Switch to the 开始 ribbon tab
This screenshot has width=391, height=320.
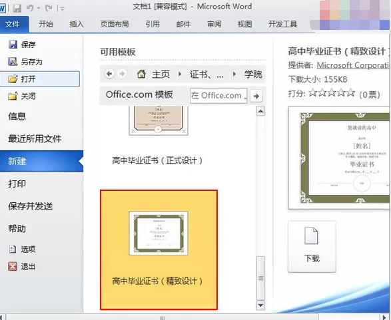click(46, 24)
